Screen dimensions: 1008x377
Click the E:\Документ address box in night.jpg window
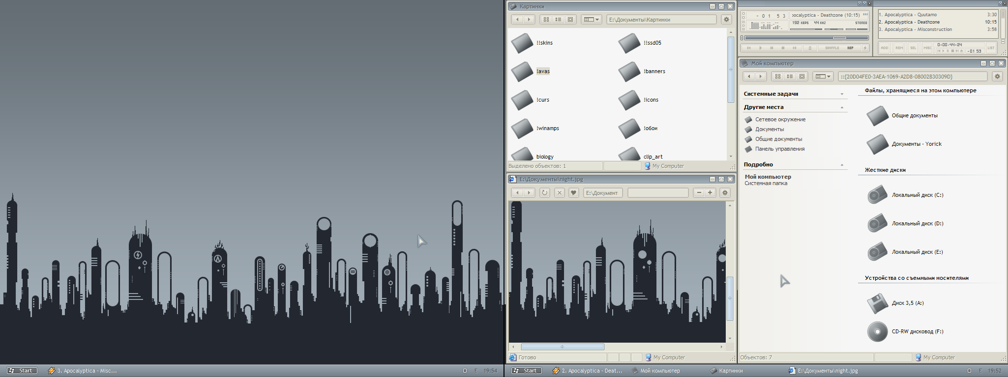click(603, 193)
